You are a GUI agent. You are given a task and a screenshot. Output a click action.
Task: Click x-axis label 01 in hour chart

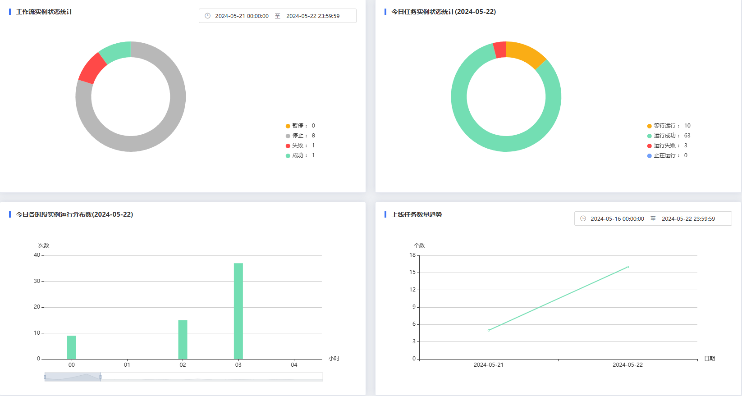[127, 365]
